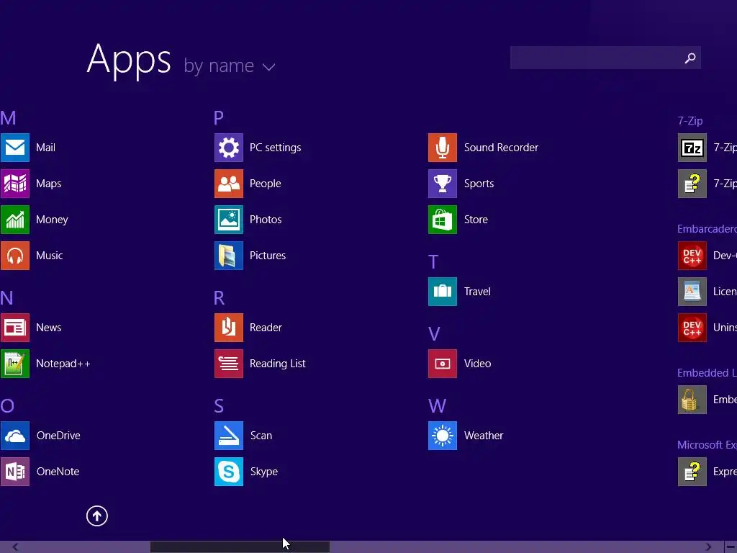Screen dimensions: 737x553
Task: Open the News app icon
Action: click(x=14, y=328)
